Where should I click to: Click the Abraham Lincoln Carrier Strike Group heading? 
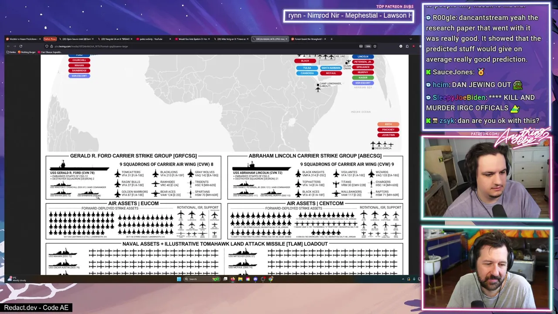[315, 156]
